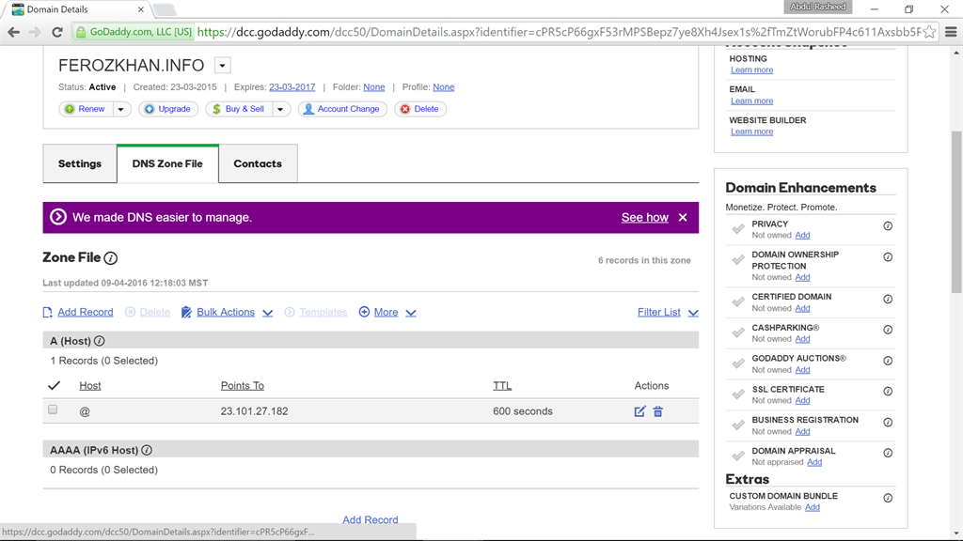The height and width of the screenshot is (541, 963).
Task: Expand the Buy & Sell dropdown arrow
Action: point(280,109)
